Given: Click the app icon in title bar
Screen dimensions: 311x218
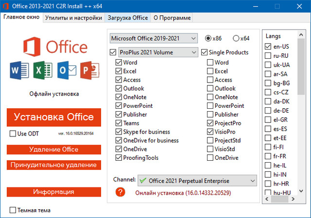Looking at the screenshot, I should [x=6, y=6].
